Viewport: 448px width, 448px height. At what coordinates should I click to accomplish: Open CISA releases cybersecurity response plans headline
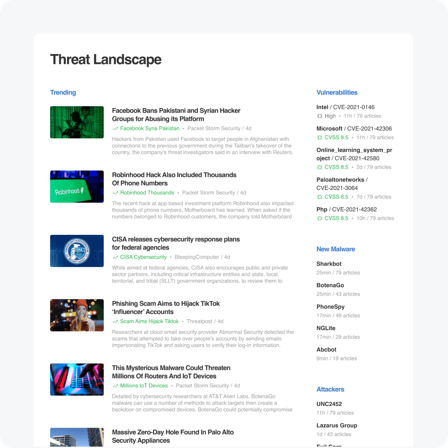[176, 244]
